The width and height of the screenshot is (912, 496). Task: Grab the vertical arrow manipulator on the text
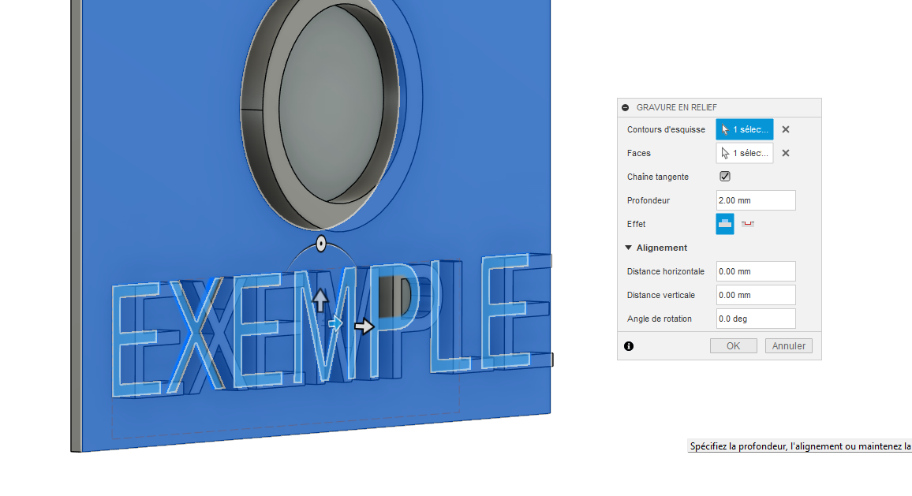[x=320, y=300]
